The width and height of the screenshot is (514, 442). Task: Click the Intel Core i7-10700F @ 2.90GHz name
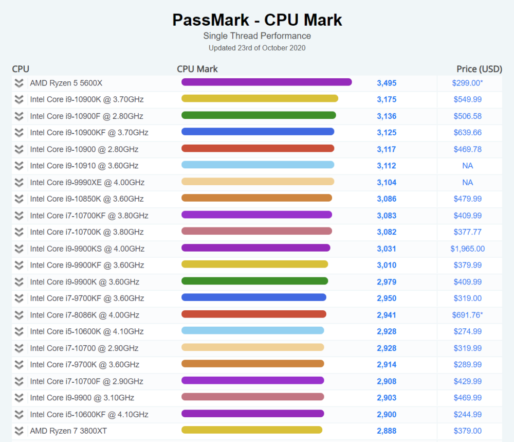(86, 381)
